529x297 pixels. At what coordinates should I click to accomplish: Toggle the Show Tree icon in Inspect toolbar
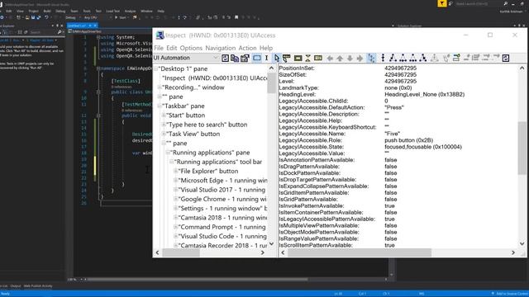coord(371,58)
